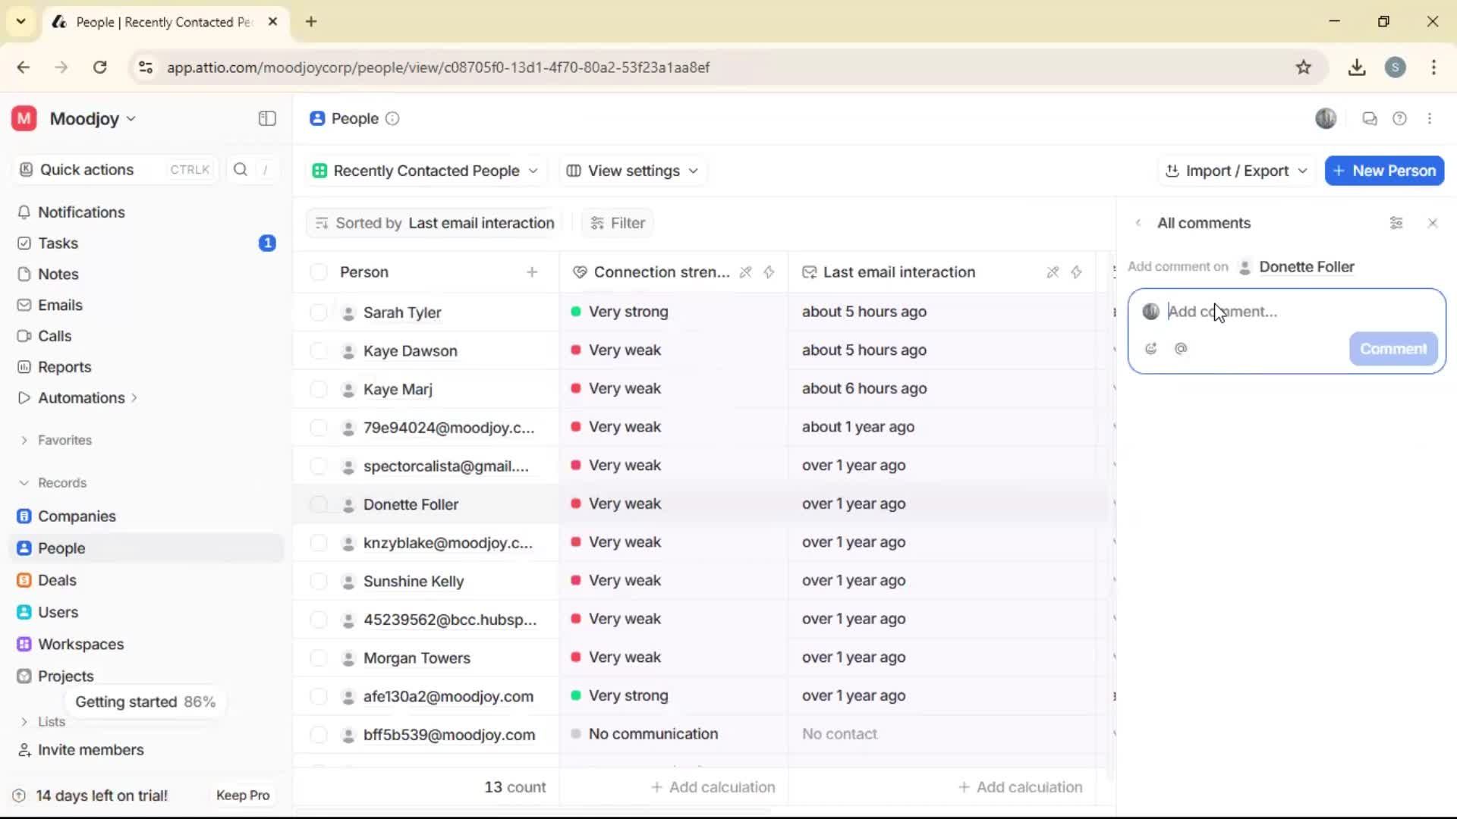Image resolution: width=1457 pixels, height=819 pixels.
Task: Click the New Person button
Action: point(1384,171)
